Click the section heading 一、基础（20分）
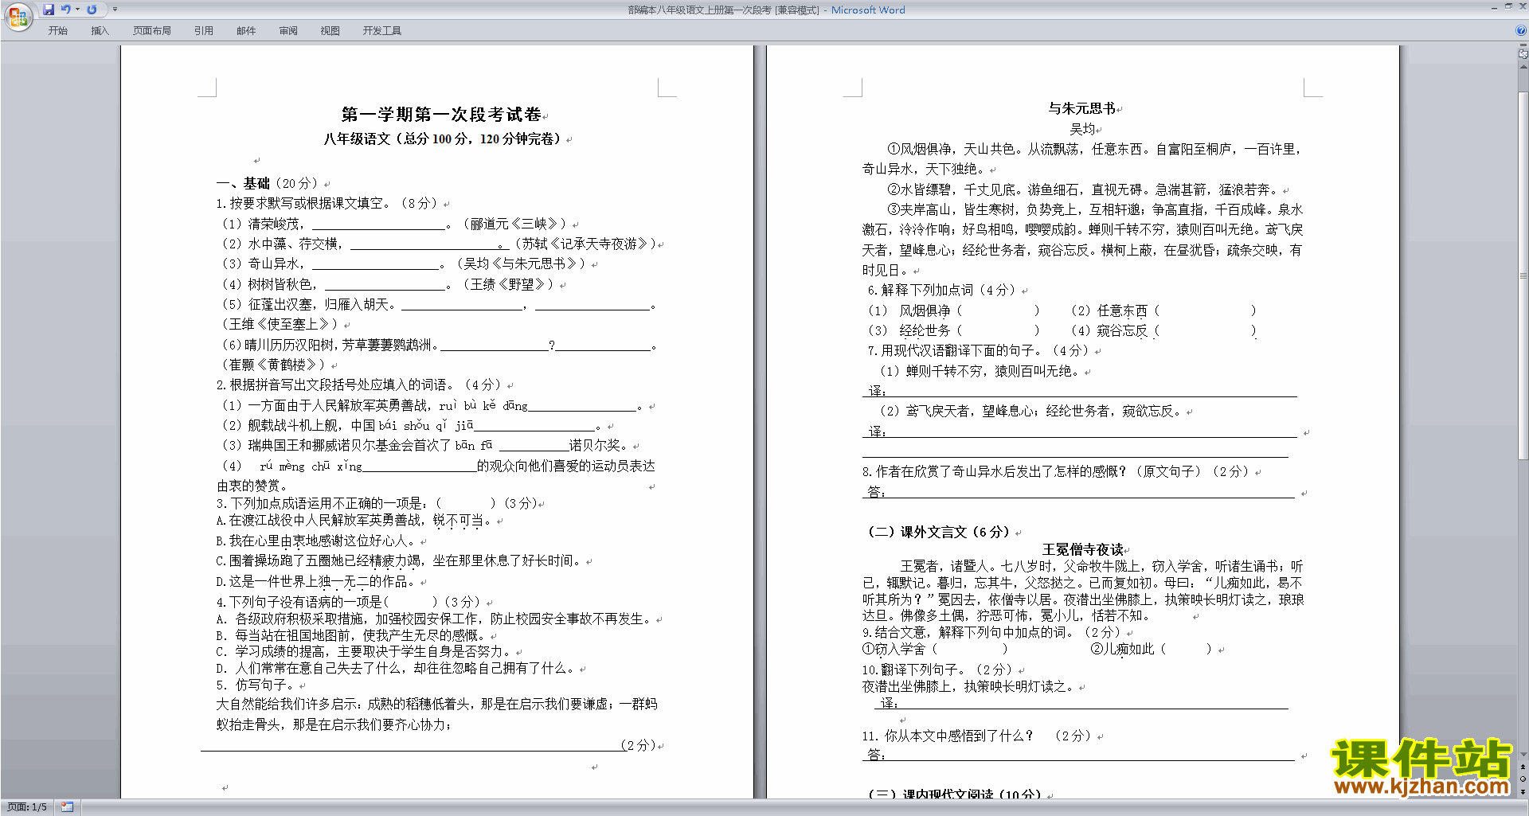Viewport: 1529px width, 816px height. point(267,184)
